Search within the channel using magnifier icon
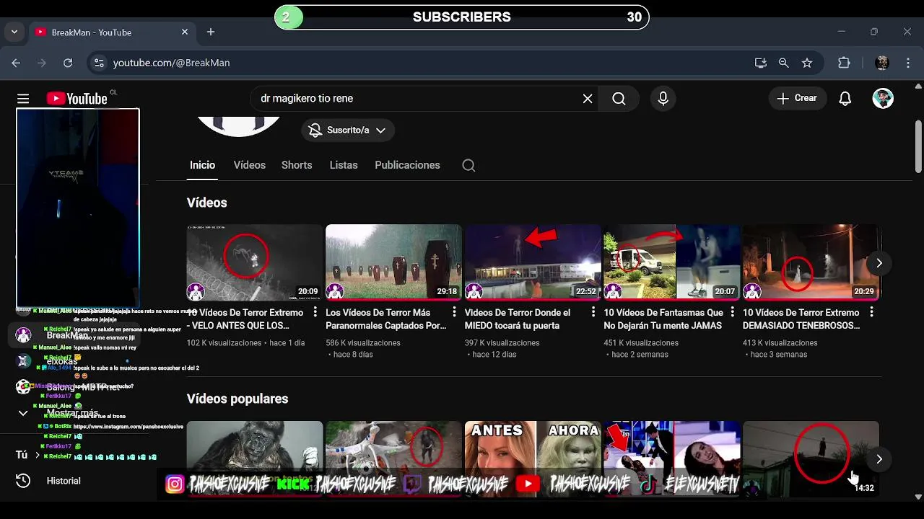Screen dimensions: 924x519 (468, 166)
